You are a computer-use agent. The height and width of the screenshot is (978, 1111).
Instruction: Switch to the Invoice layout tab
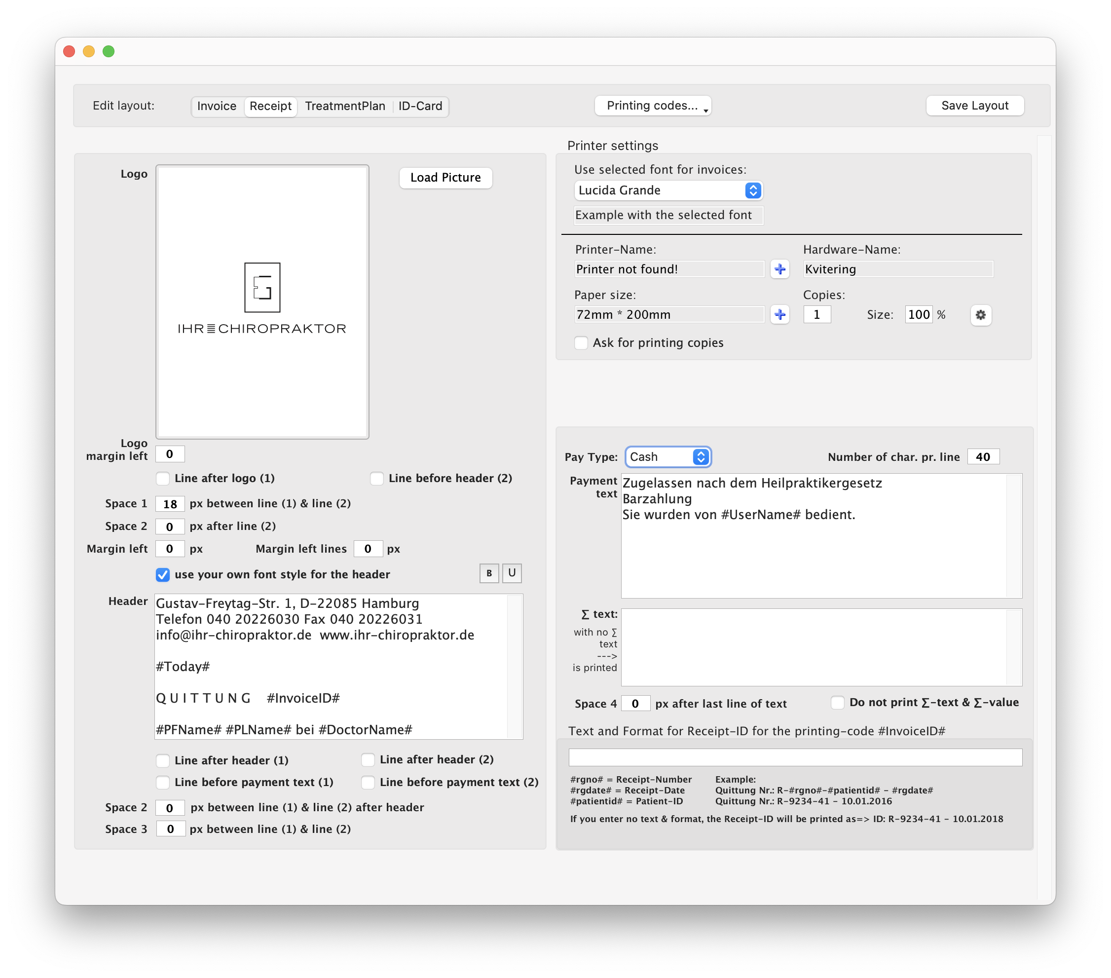pyautogui.click(x=217, y=106)
